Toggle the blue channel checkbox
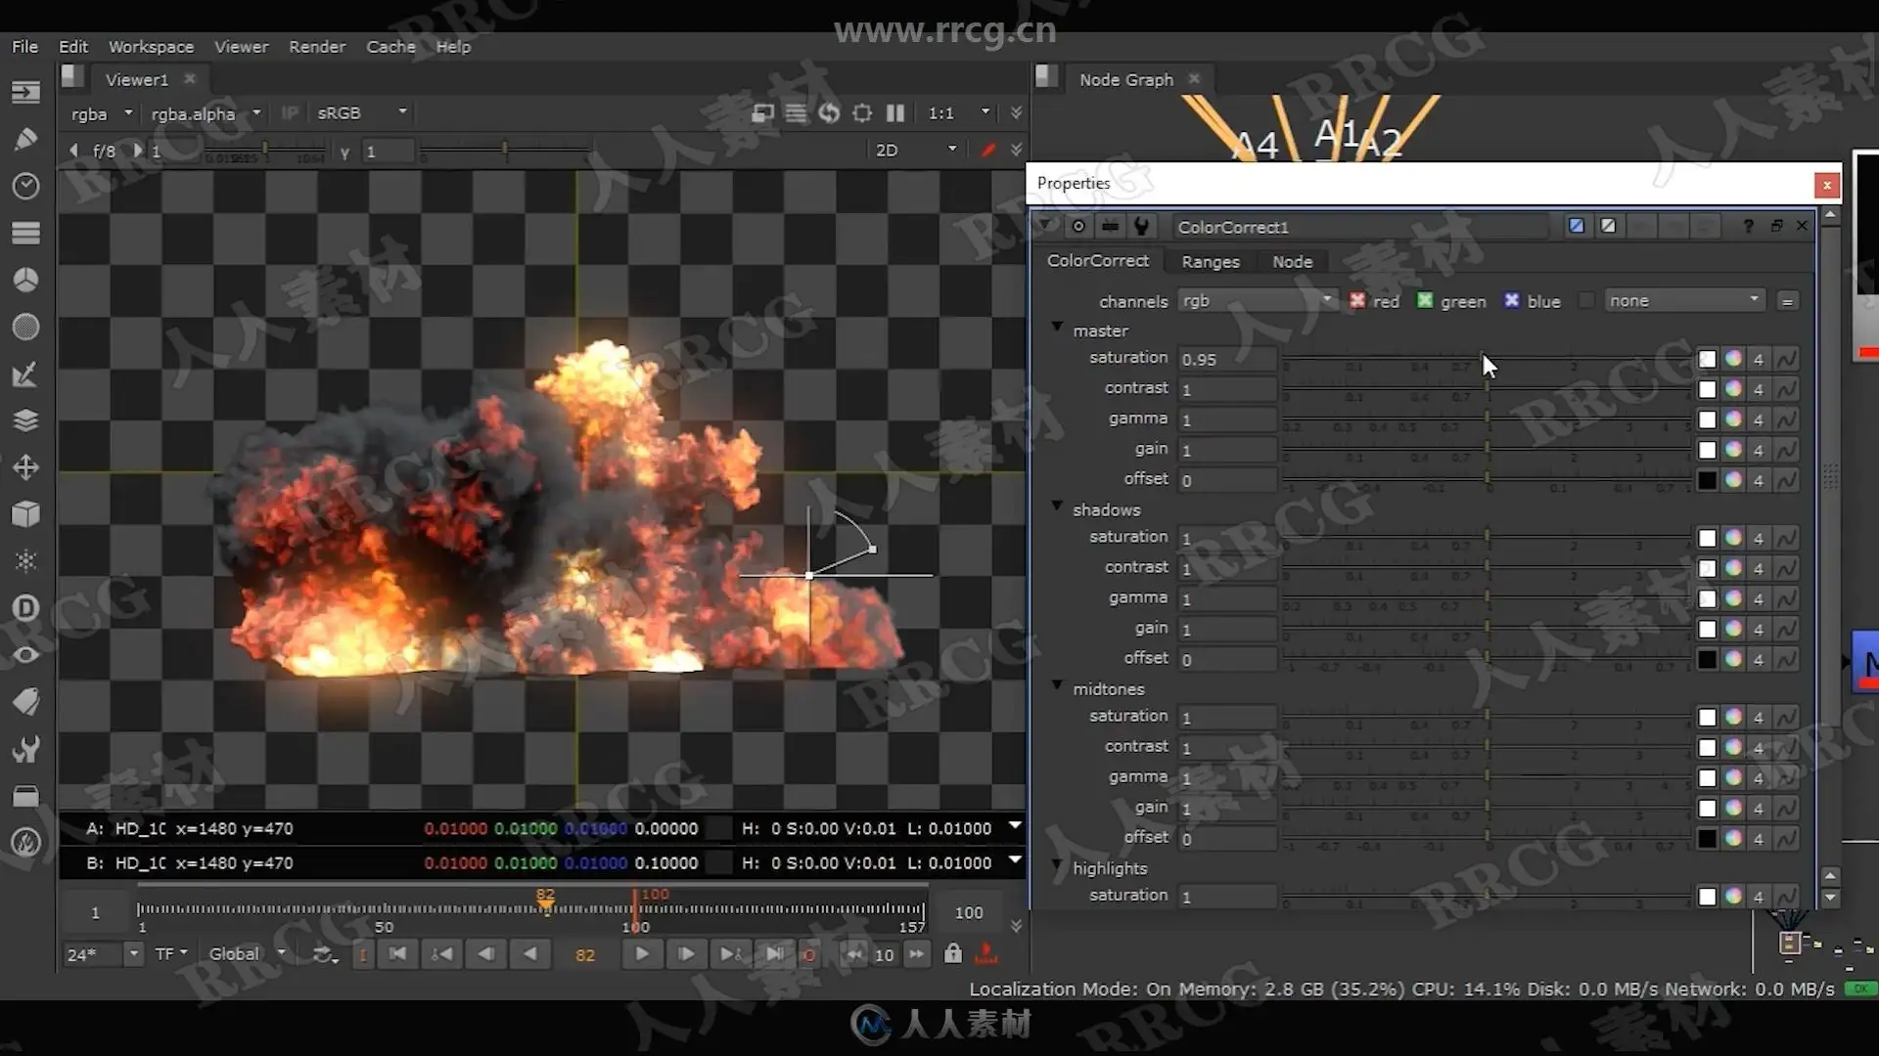This screenshot has width=1879, height=1056. point(1512,301)
